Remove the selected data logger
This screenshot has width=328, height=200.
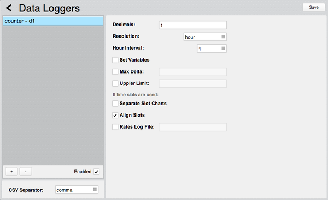pyautogui.click(x=26, y=172)
